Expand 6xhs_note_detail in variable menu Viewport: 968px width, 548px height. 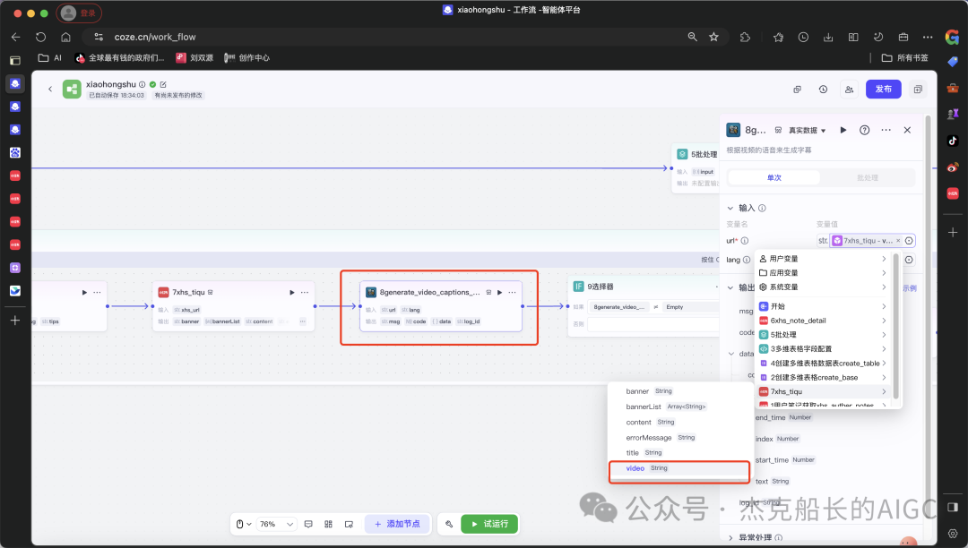pos(822,321)
